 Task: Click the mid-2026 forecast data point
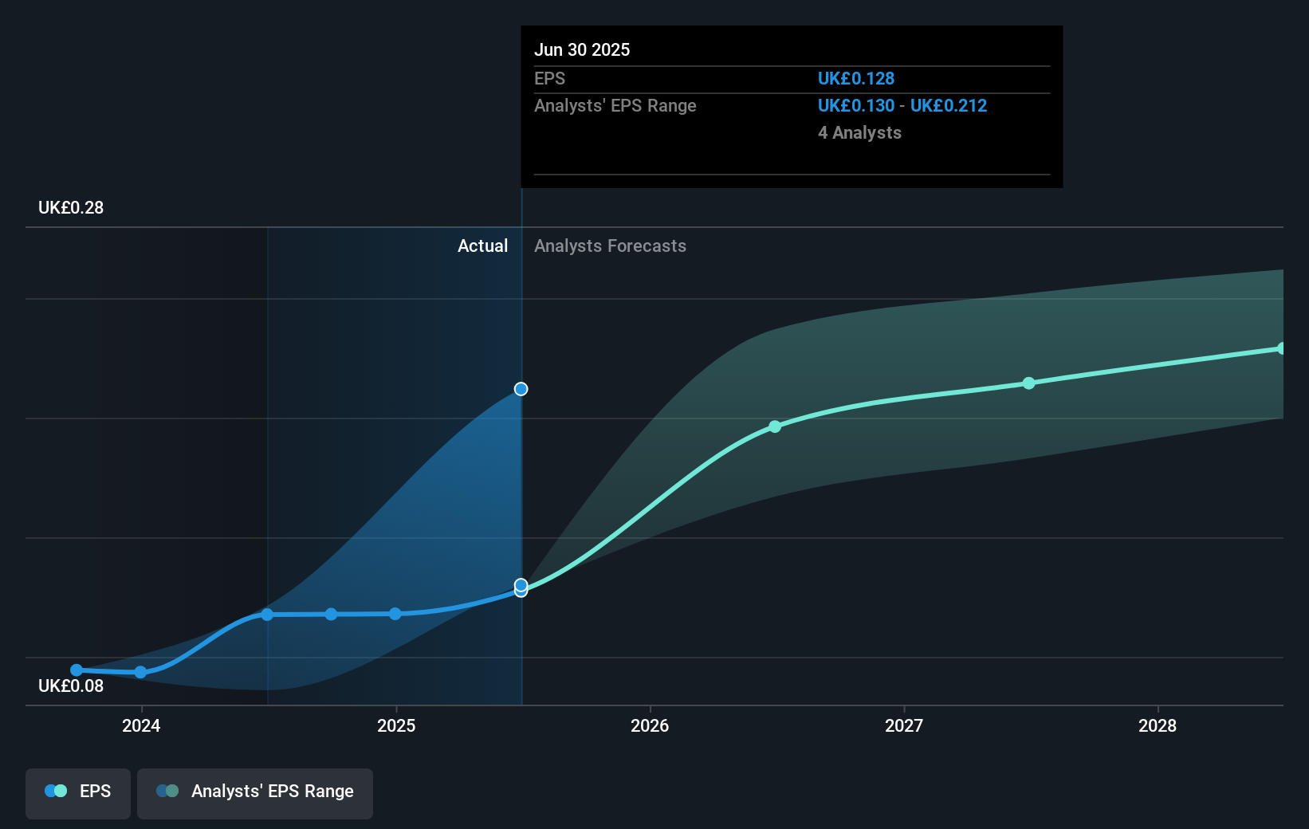point(774,426)
